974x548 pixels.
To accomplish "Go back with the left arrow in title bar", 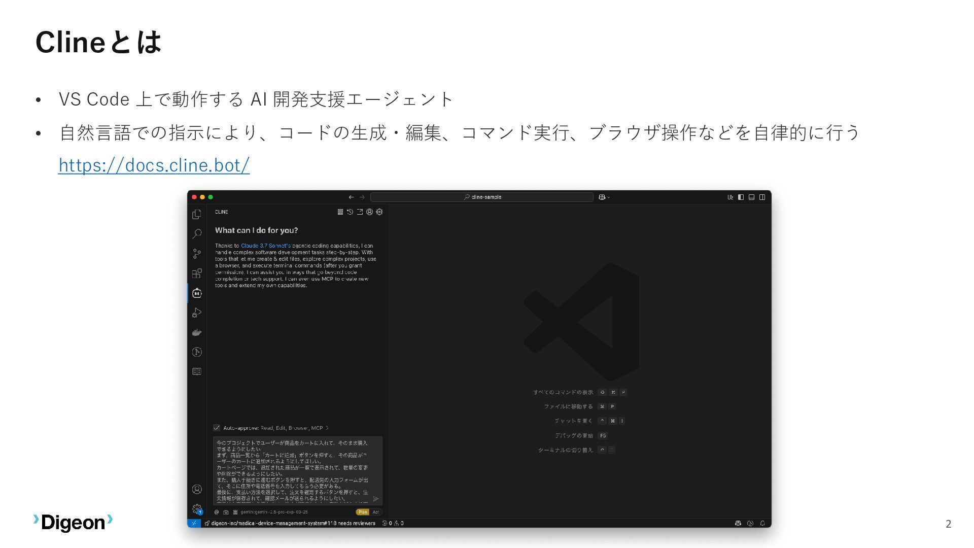I will tap(351, 197).
